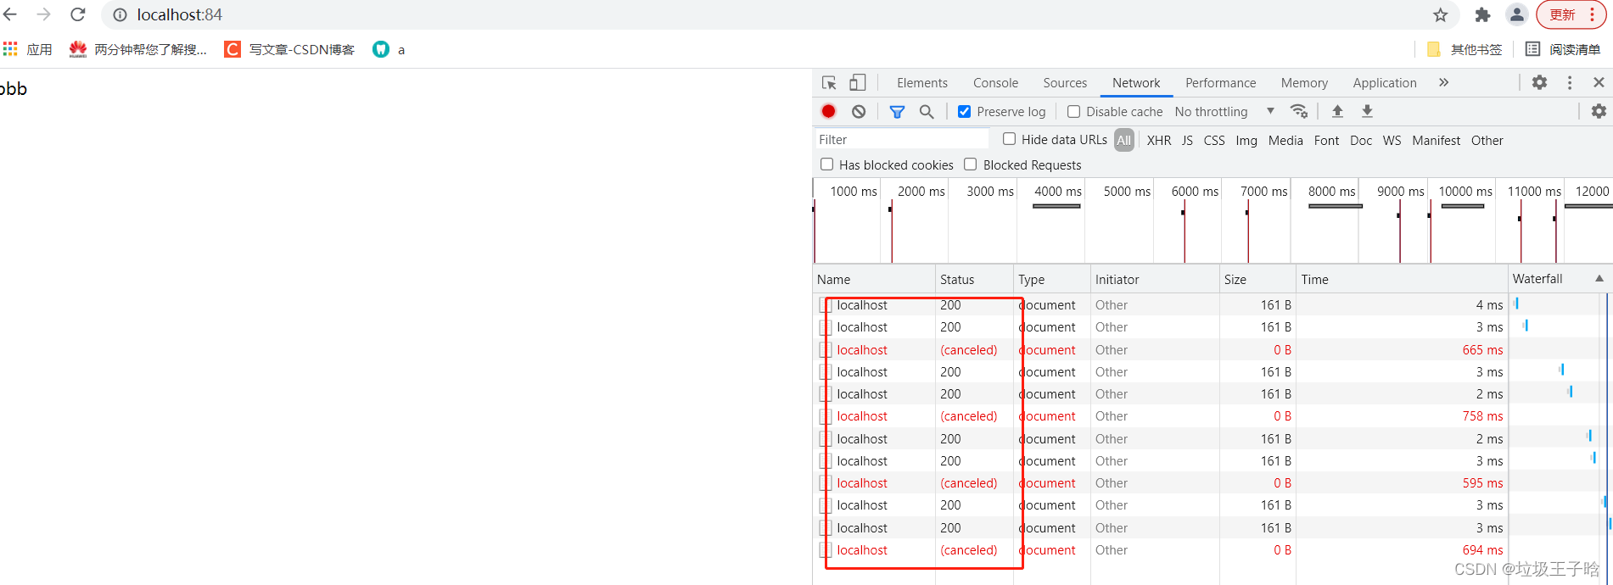Sort by the Status column header
This screenshot has width=1613, height=585.
(x=975, y=279)
